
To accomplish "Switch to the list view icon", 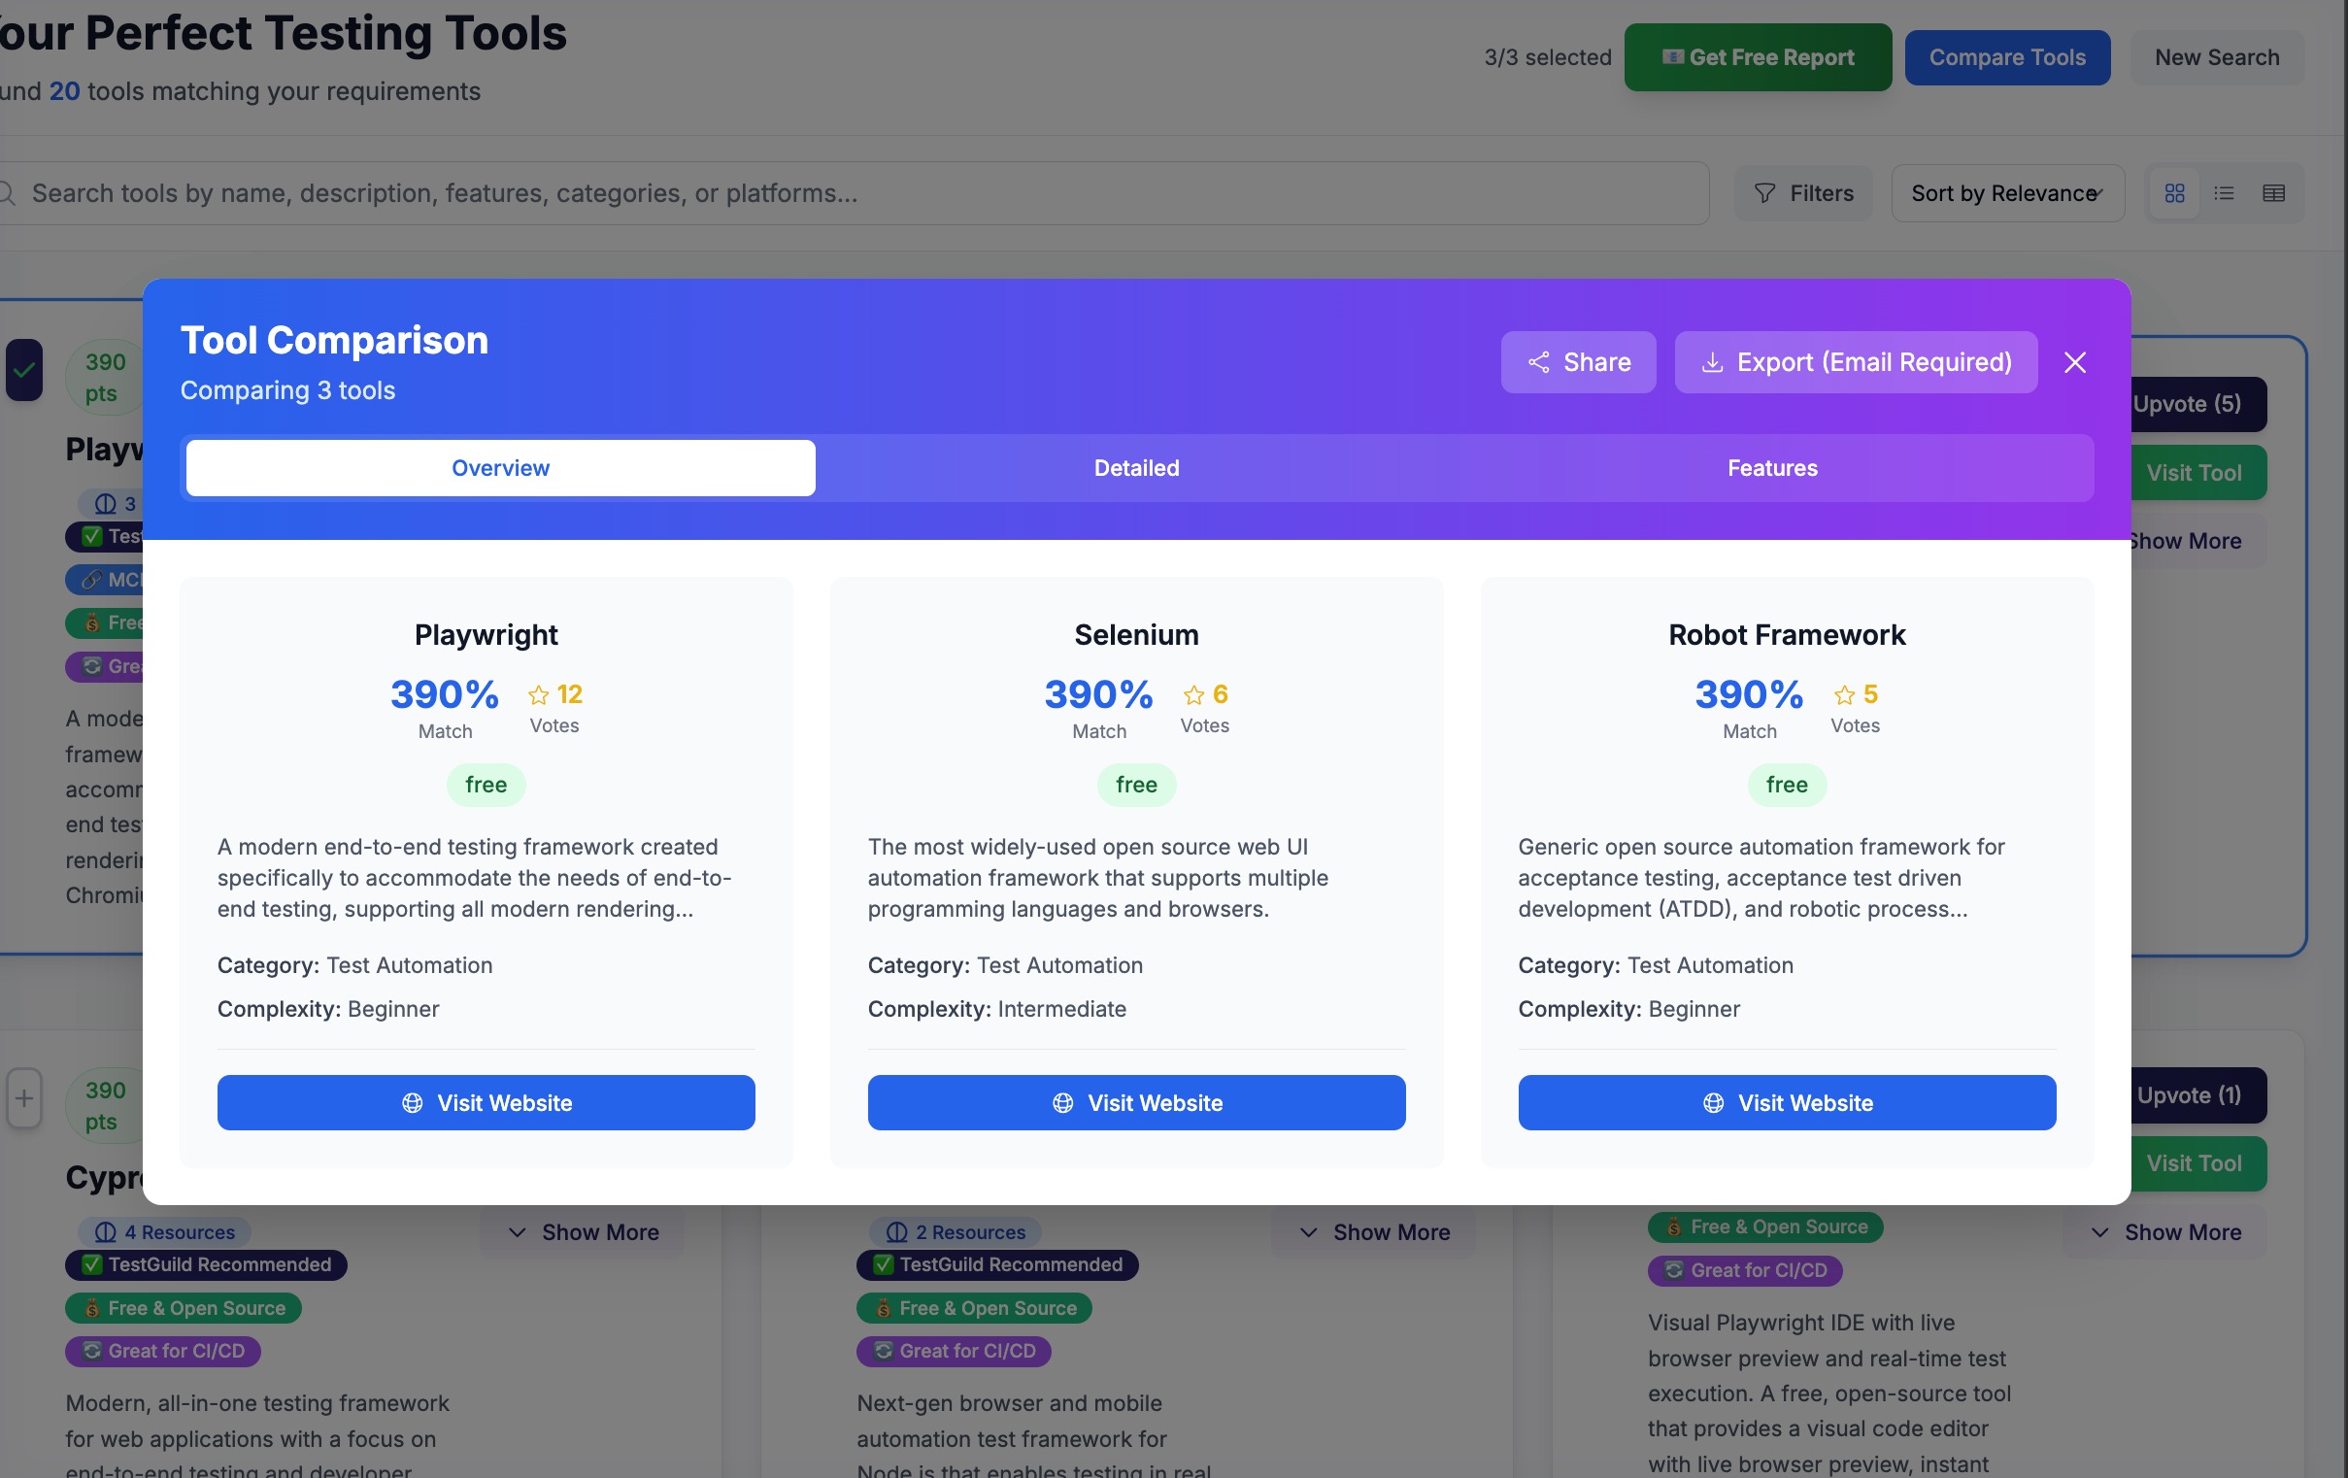I will click(x=2223, y=193).
